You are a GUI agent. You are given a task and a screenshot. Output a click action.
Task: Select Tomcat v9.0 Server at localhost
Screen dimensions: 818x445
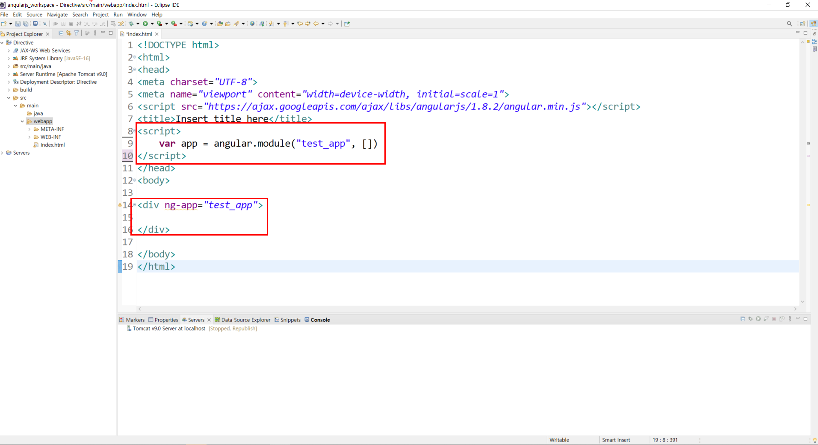point(169,328)
